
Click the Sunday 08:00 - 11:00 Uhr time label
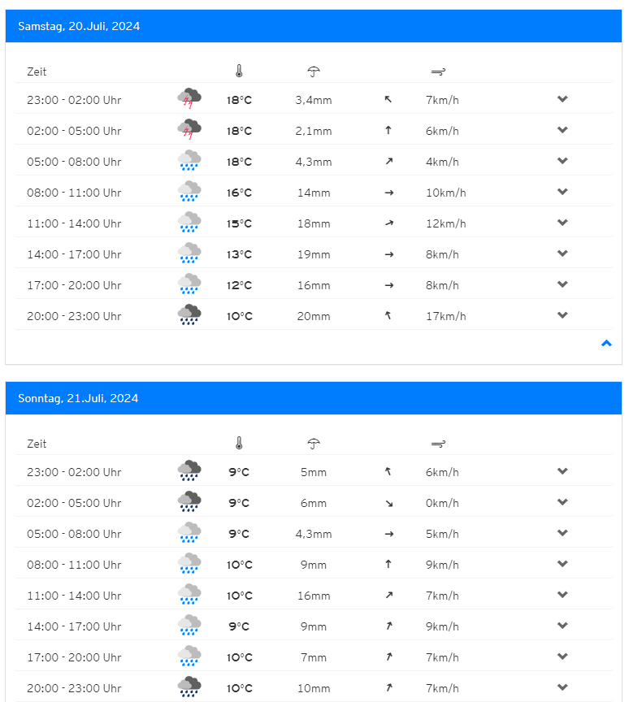[74, 565]
